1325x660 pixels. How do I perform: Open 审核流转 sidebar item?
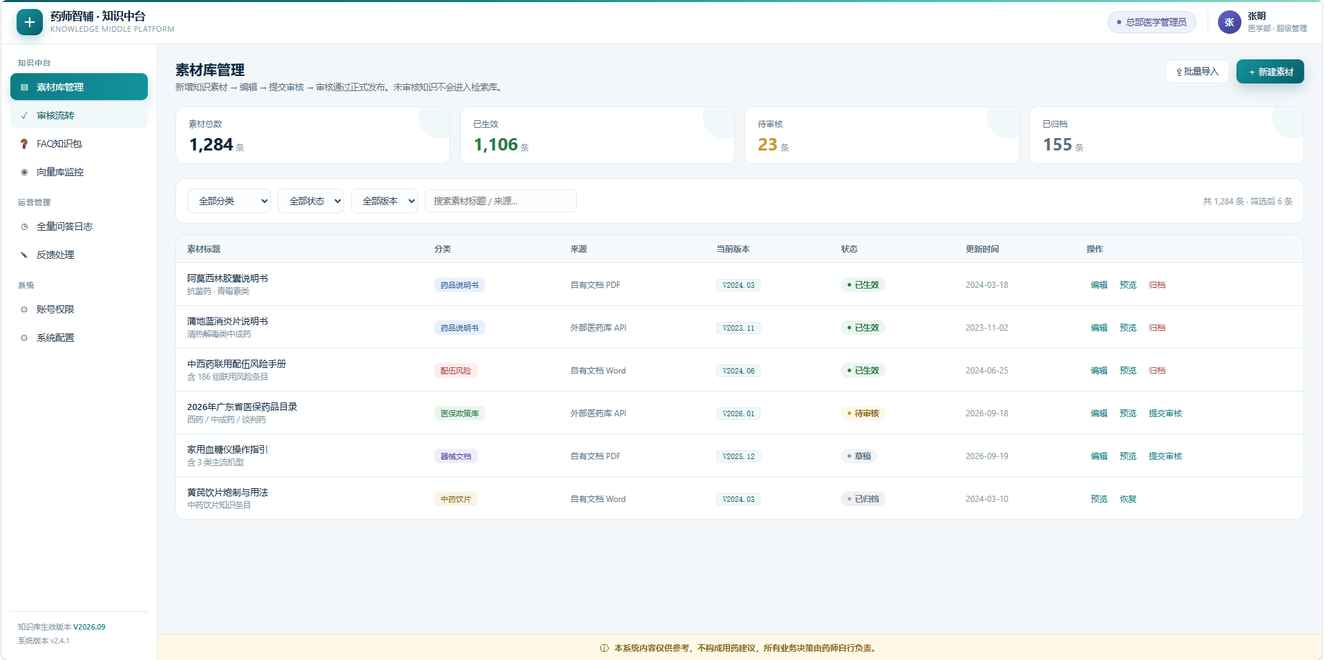(79, 115)
